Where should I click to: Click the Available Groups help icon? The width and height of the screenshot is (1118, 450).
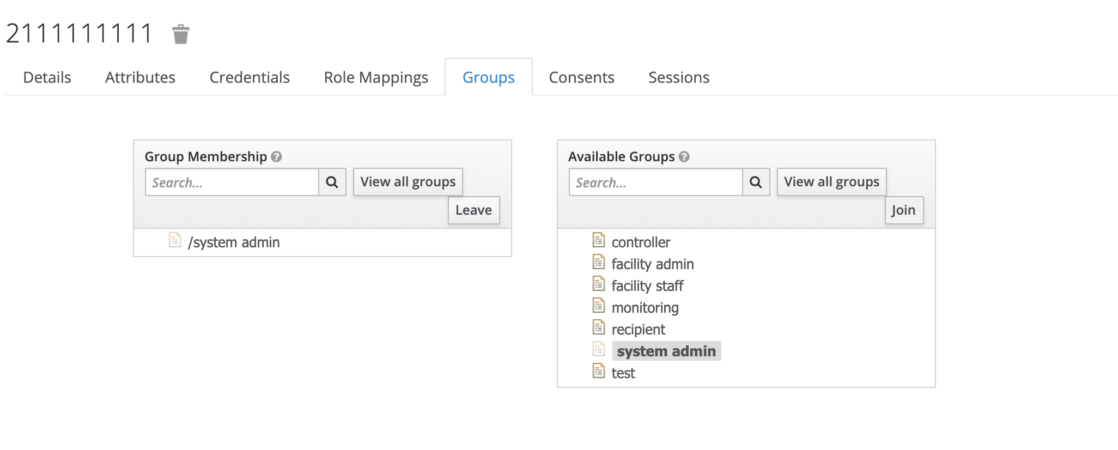tap(684, 157)
